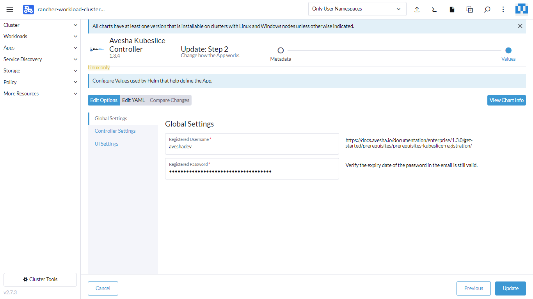Screen dimensions: 533x299
Task: Switch to Compare Changes view
Action: (x=169, y=100)
